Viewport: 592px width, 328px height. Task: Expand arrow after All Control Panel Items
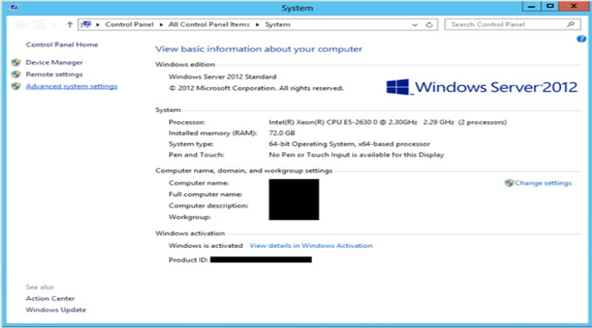258,24
